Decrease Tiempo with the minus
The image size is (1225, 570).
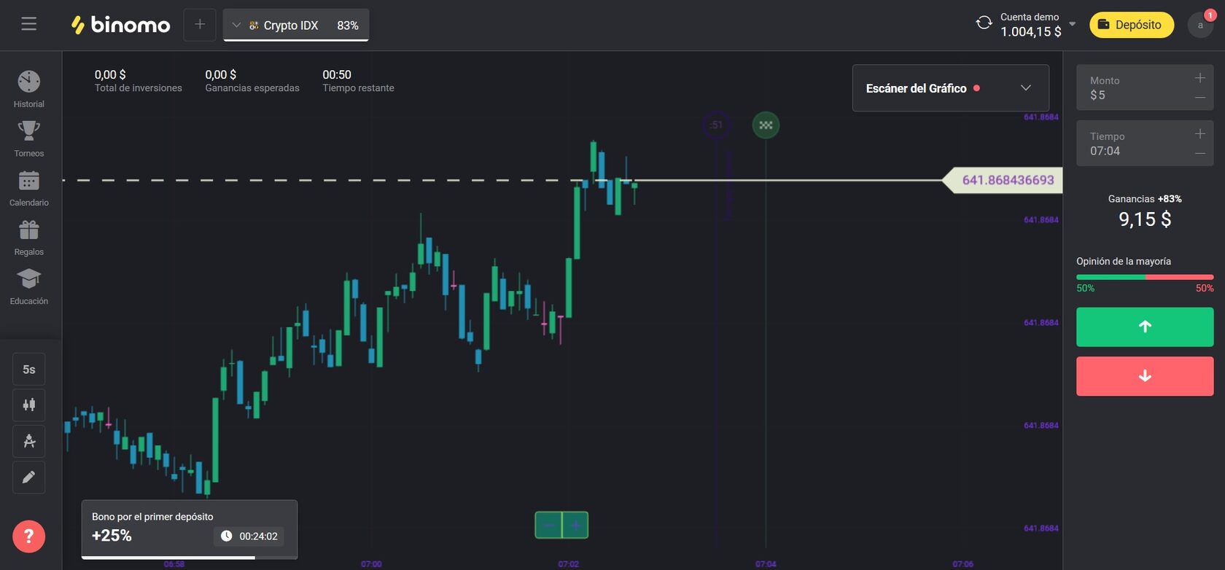click(x=1199, y=154)
